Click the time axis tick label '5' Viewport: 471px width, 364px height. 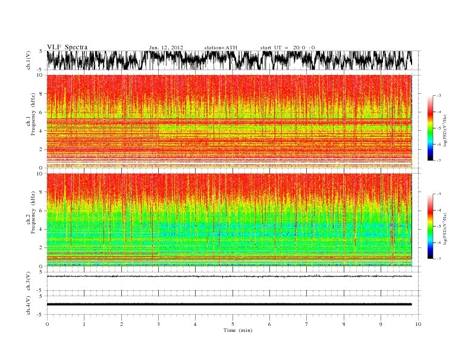click(x=233, y=324)
